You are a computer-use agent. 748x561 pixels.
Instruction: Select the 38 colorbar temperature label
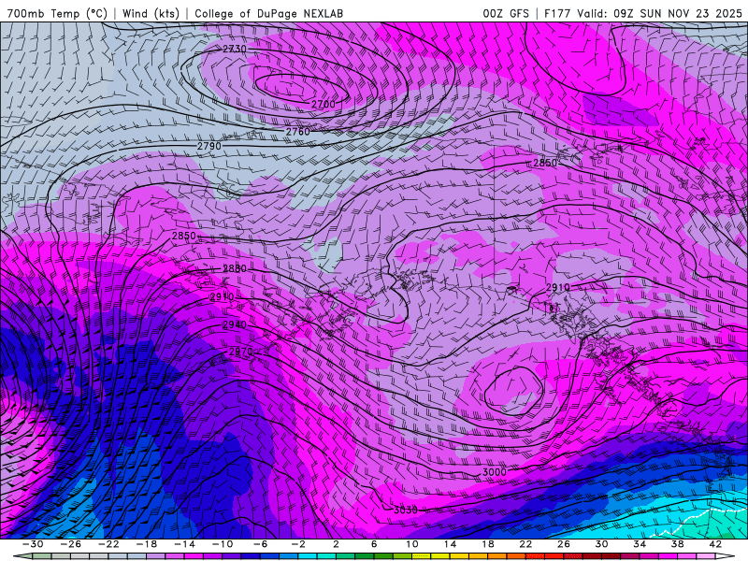click(x=677, y=544)
